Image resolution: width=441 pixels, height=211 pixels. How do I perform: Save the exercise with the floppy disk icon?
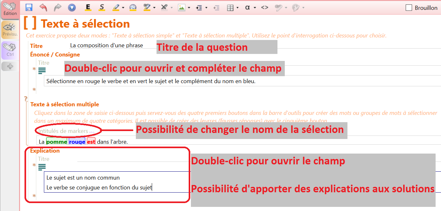(29, 8)
